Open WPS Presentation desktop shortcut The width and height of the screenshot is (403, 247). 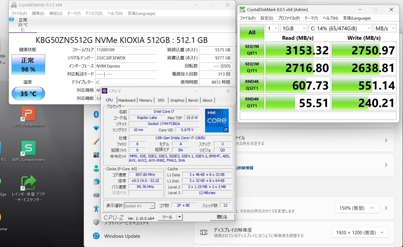[x=28, y=114]
